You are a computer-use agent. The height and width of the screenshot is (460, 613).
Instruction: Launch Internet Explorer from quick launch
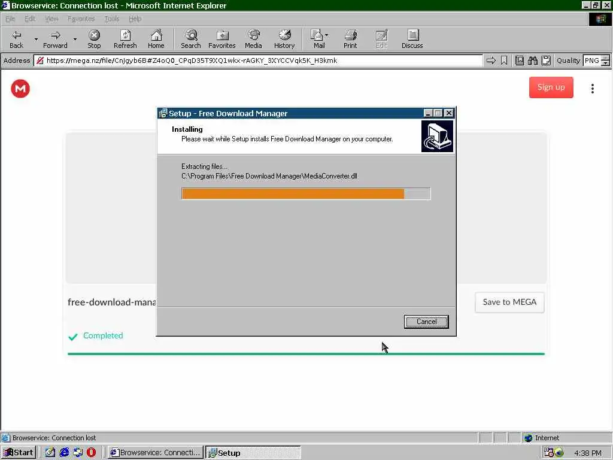point(64,453)
